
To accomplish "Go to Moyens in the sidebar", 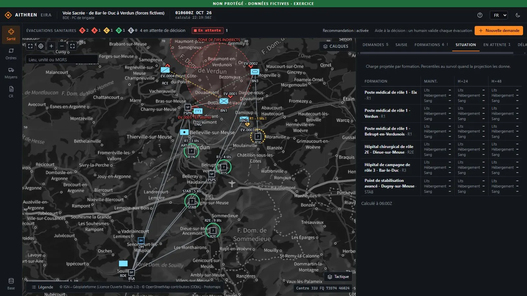I will click(x=11, y=73).
